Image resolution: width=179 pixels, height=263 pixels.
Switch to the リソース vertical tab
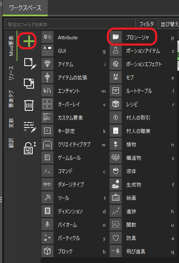click(11, 73)
